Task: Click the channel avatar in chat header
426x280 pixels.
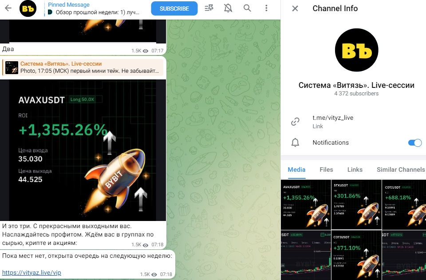Action: click(x=28, y=8)
